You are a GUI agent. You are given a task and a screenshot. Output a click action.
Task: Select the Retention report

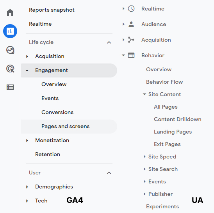[48, 154]
